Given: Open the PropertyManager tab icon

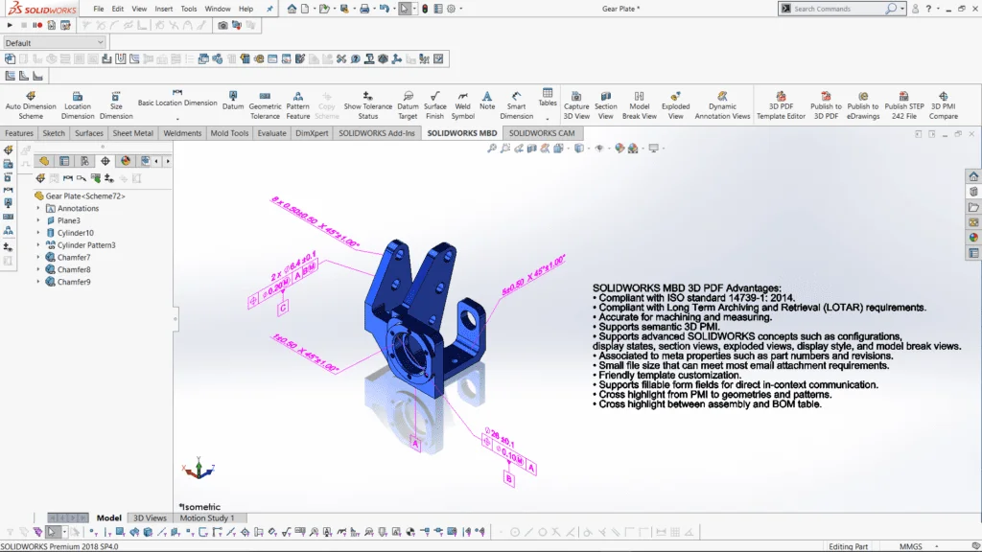Looking at the screenshot, I should [64, 161].
